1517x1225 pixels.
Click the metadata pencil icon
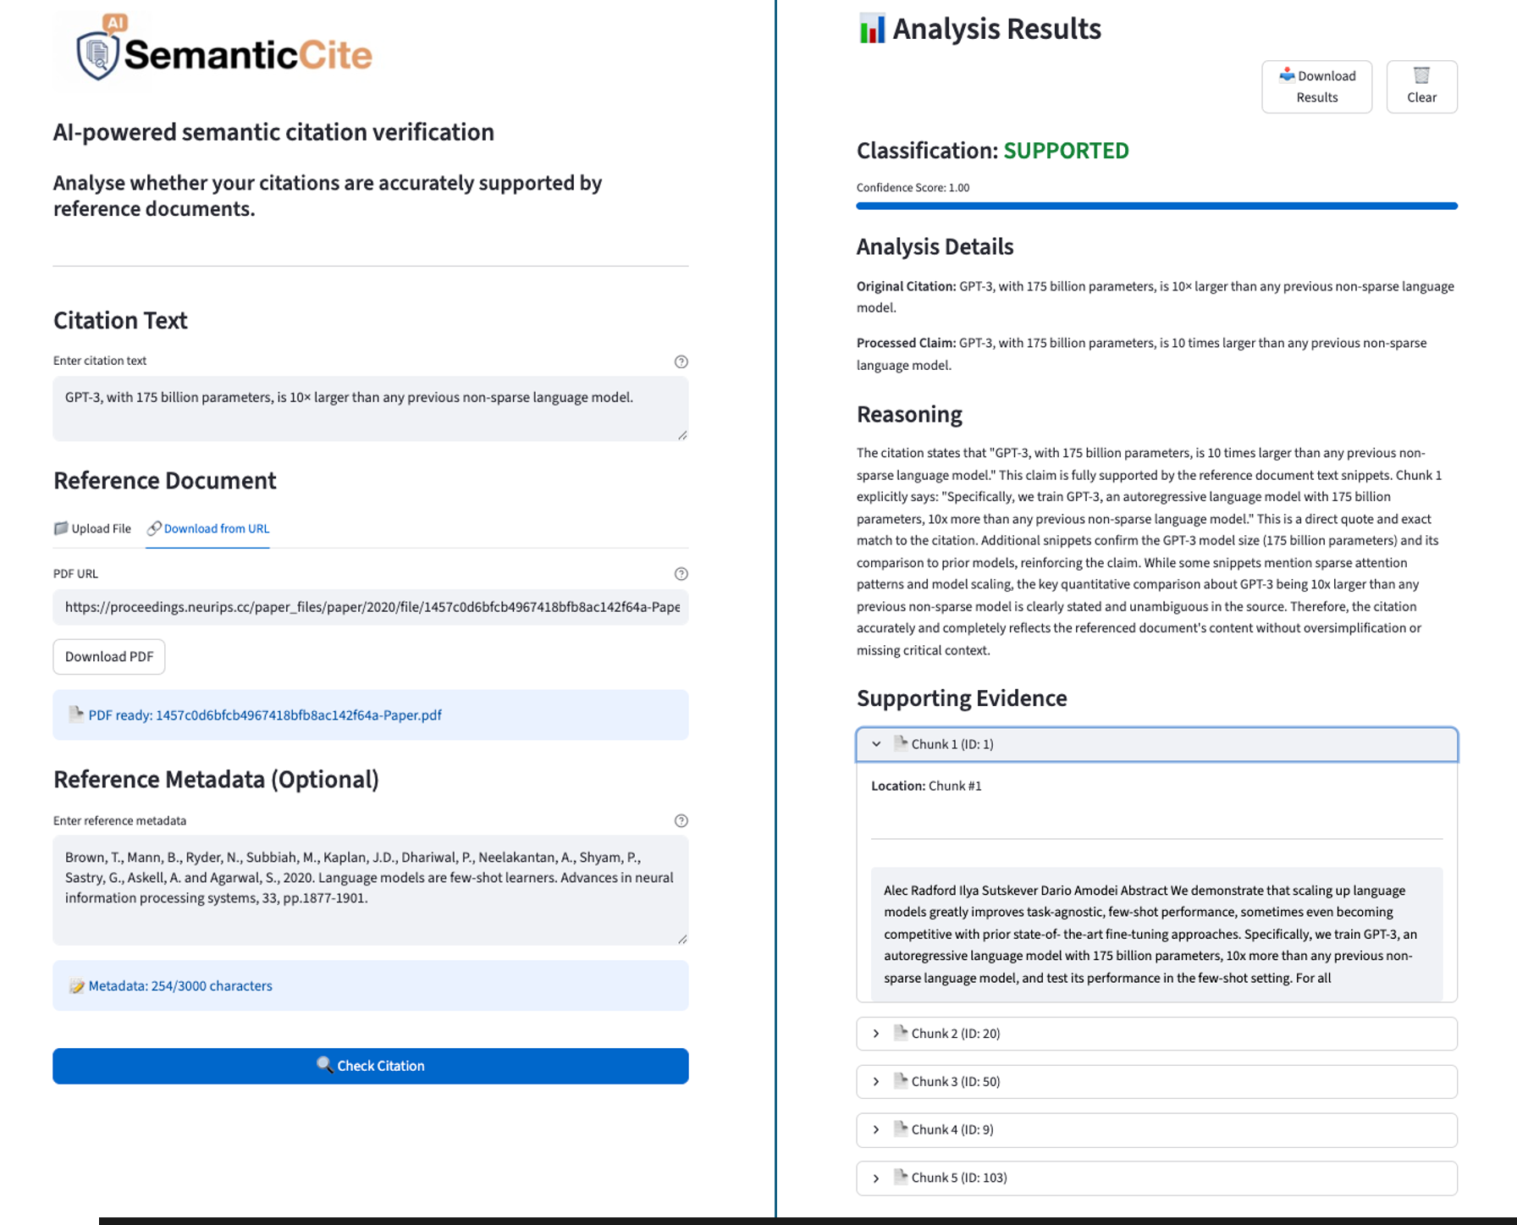click(76, 985)
